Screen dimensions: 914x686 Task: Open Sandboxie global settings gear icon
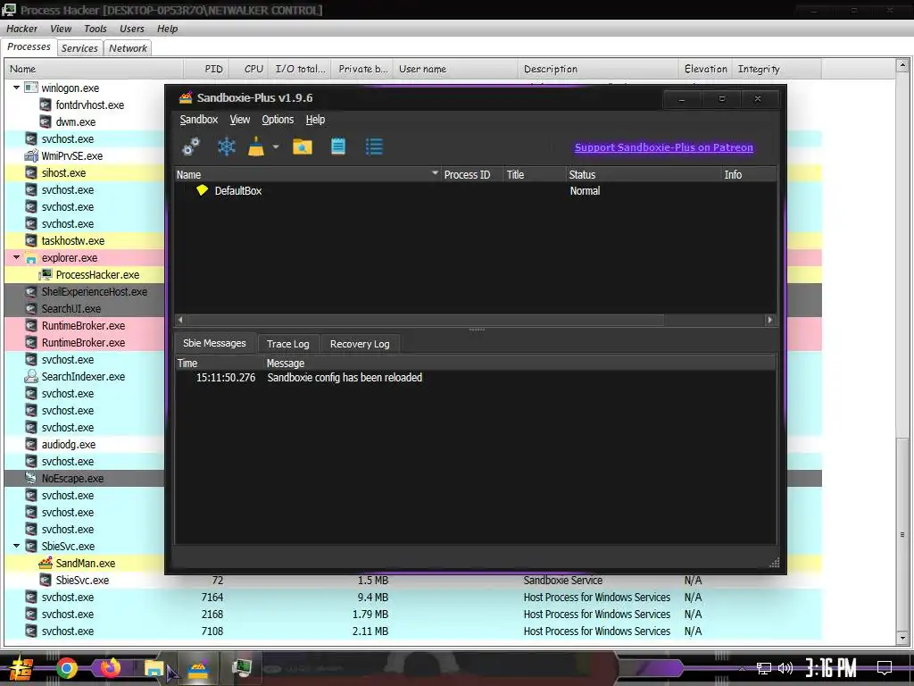pos(191,146)
